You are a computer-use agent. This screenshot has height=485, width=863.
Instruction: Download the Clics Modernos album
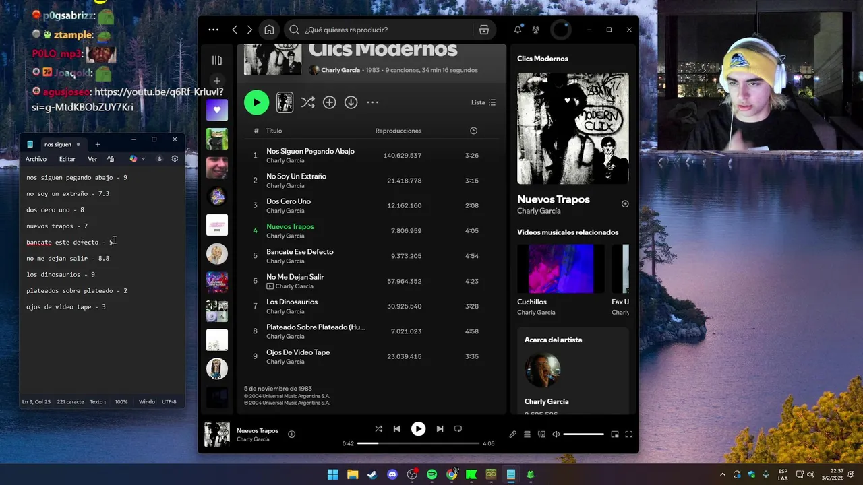coord(351,102)
